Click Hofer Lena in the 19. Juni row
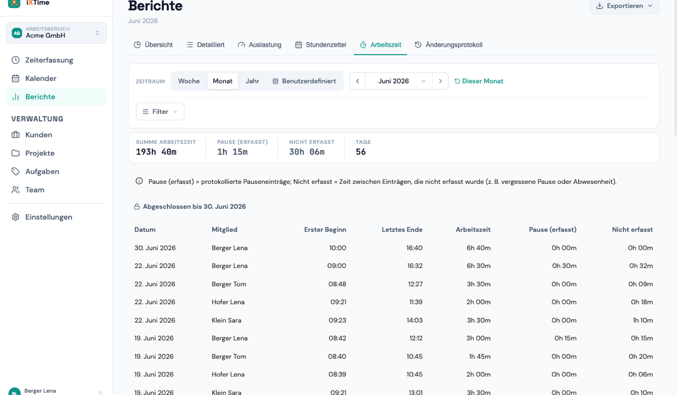 (x=228, y=374)
